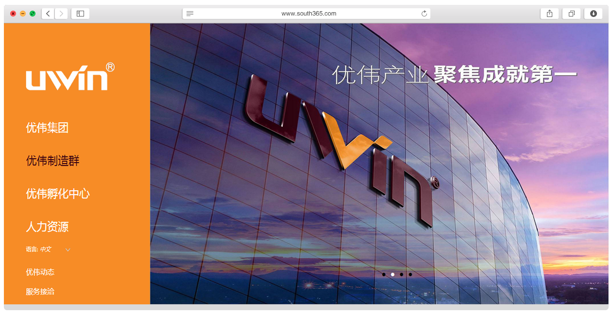Select 优伟制造群 in the navigation
613x316 pixels.
[52, 161]
